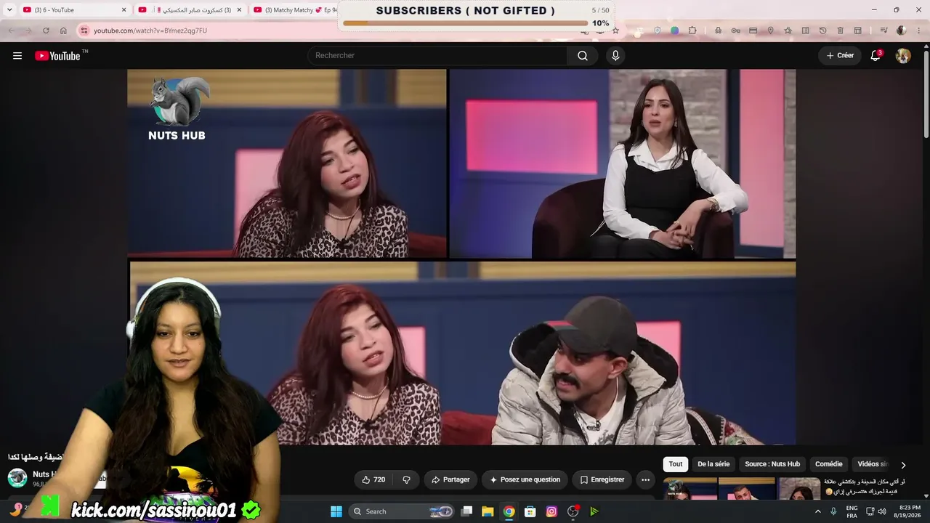This screenshot has height=523, width=930.
Task: Show more filter chips with right arrow
Action: pyautogui.click(x=903, y=465)
